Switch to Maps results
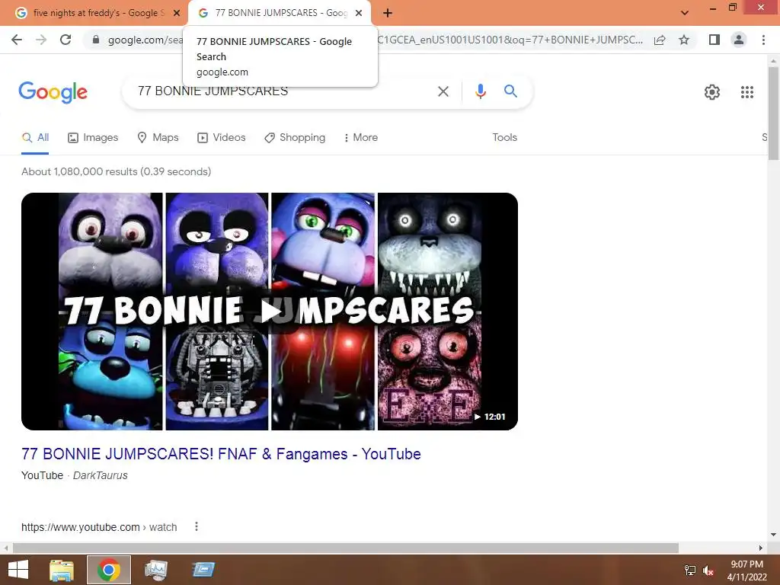 (x=158, y=137)
